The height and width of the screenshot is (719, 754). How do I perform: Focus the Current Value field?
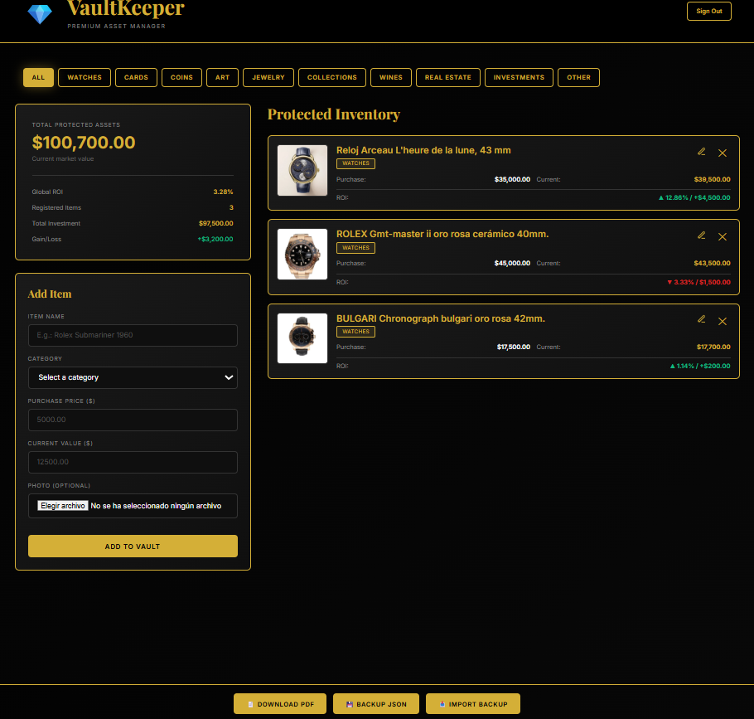pos(133,463)
